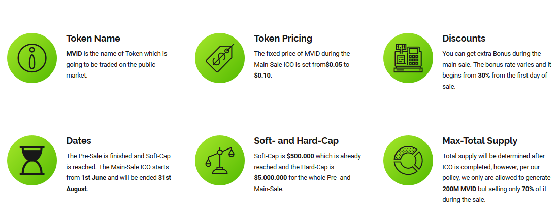
Task: Click the bold $0.10 price text
Action: tap(262, 76)
